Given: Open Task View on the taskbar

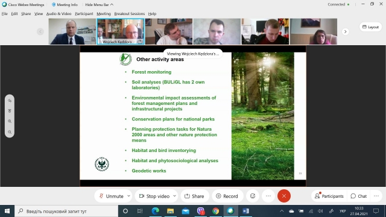Looking at the screenshot, I should click(x=140, y=211).
